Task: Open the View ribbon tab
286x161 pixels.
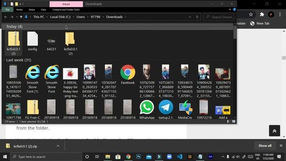Action: tap(43, 10)
